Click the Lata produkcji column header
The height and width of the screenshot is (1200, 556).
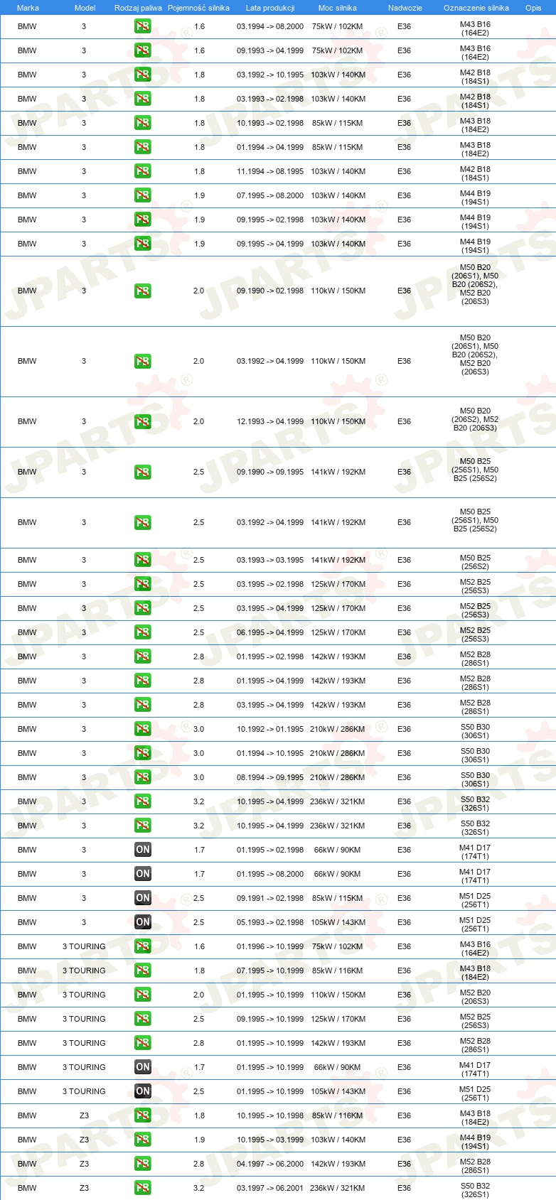270,8
